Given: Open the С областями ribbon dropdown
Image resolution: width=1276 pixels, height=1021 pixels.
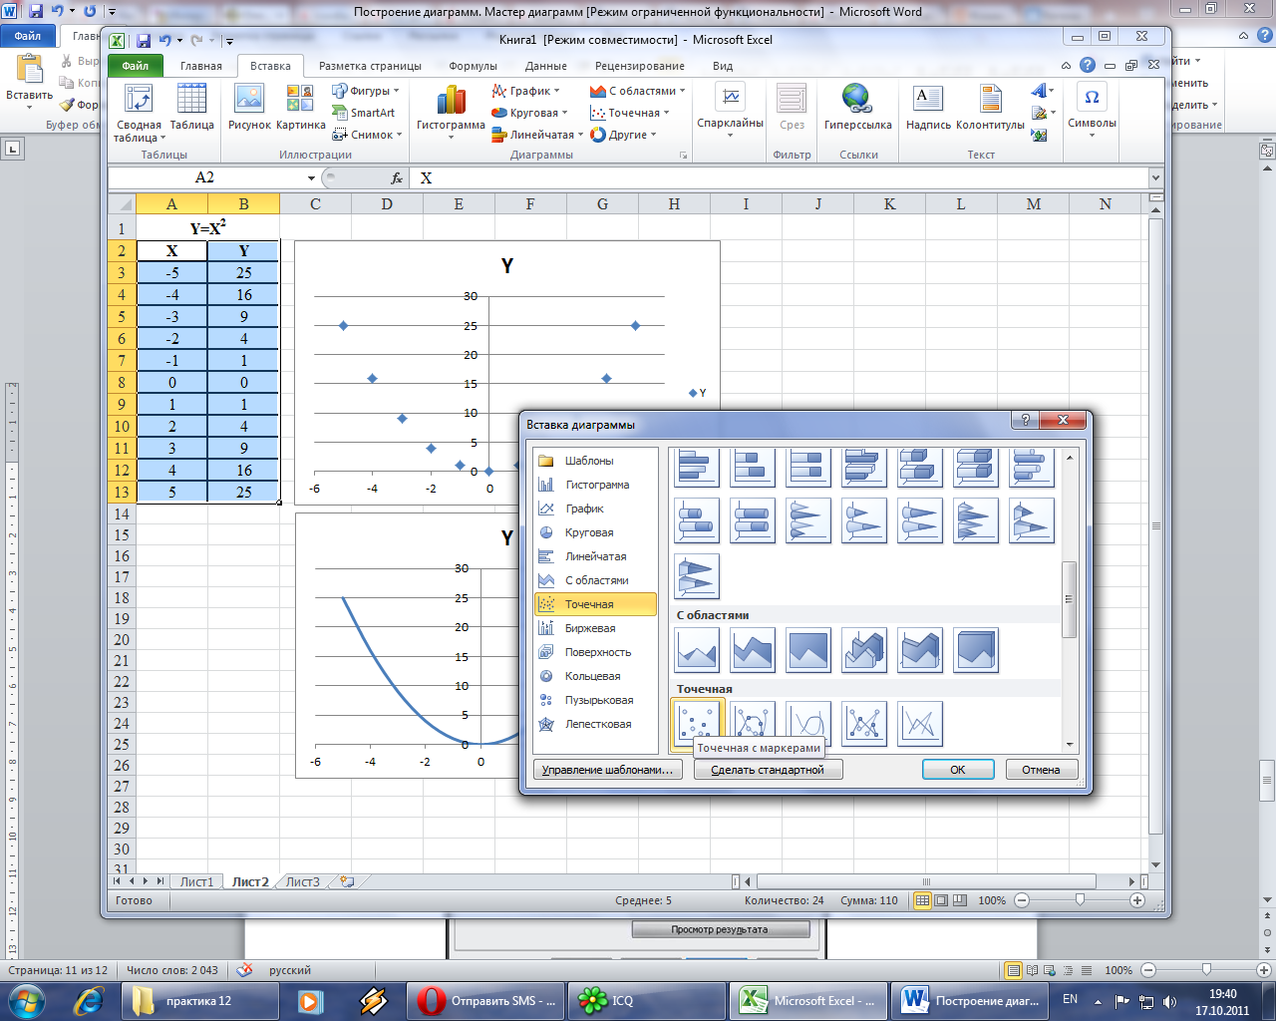Looking at the screenshot, I should point(637,91).
